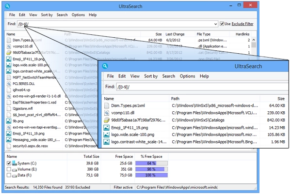This screenshot has height=194, width=291.
Task: Open the File menu in the main window
Action: pos(12,15)
